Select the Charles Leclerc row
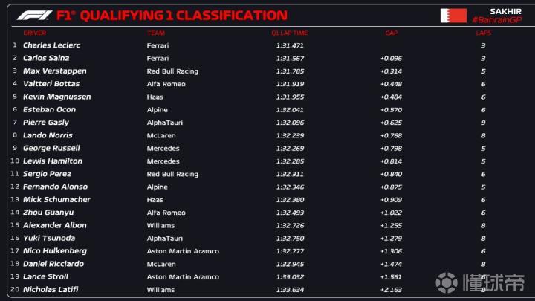The width and height of the screenshot is (535, 301). (x=51, y=45)
